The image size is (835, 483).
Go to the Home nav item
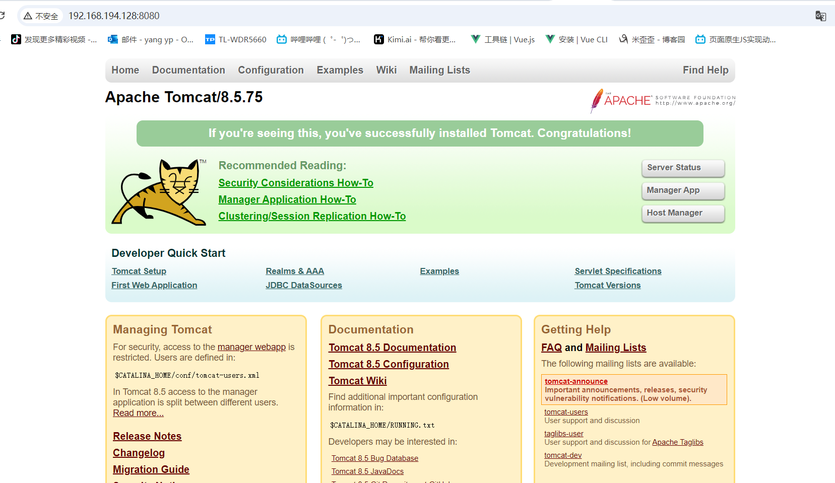coord(125,70)
